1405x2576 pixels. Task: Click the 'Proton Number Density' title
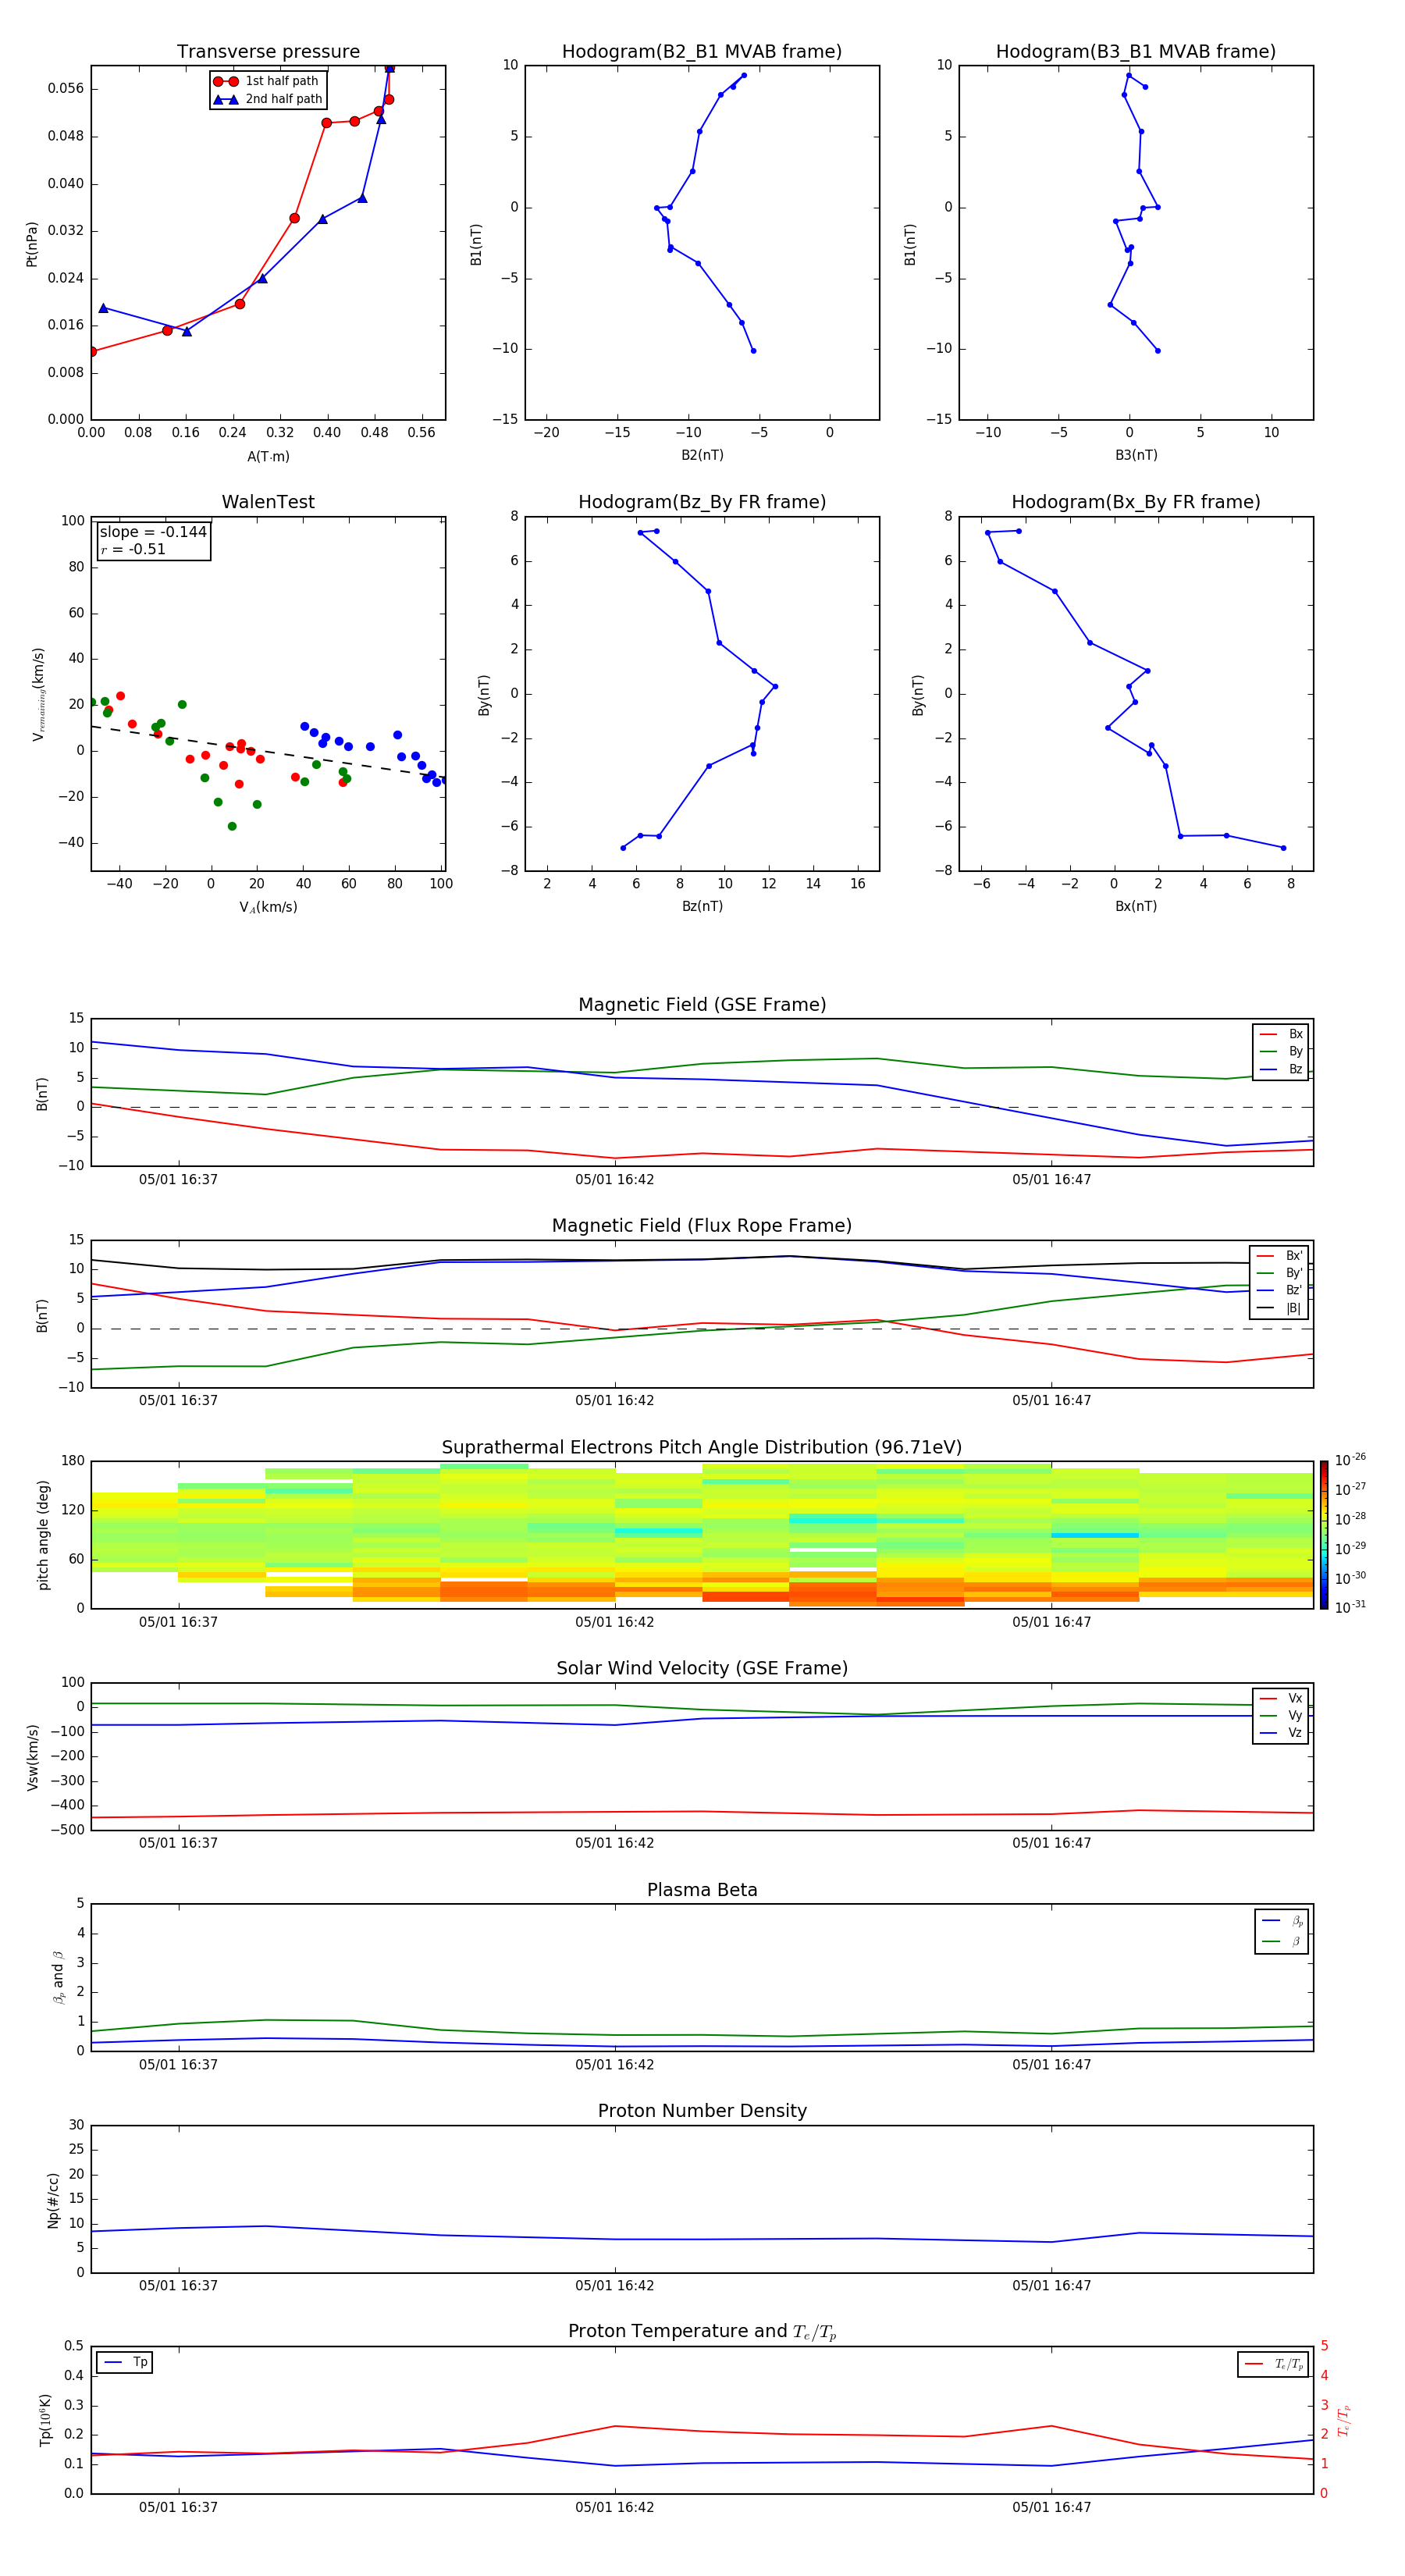tap(702, 2111)
